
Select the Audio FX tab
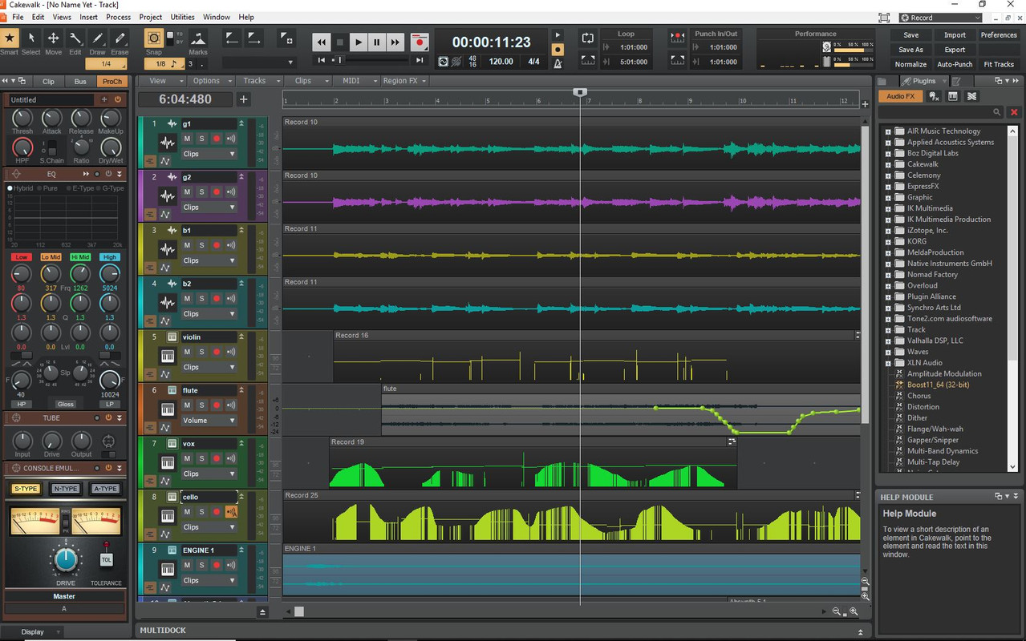pyautogui.click(x=900, y=96)
